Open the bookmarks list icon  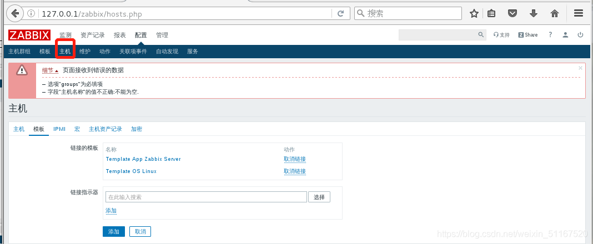tap(491, 14)
